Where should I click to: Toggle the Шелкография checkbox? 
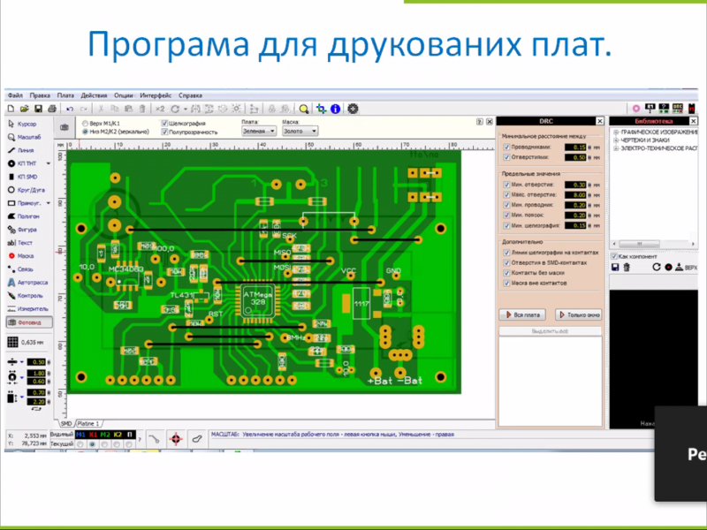pos(165,123)
